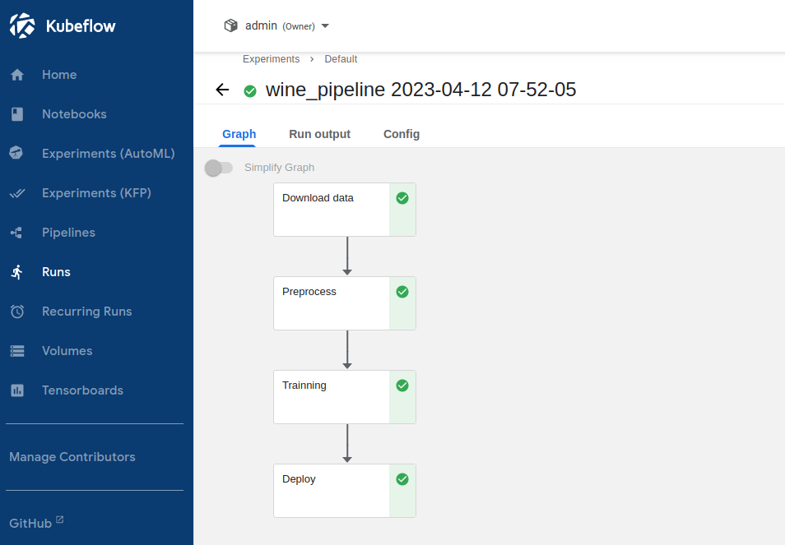Click the Manage Contributors link
This screenshot has height=545, width=785.
[73, 456]
